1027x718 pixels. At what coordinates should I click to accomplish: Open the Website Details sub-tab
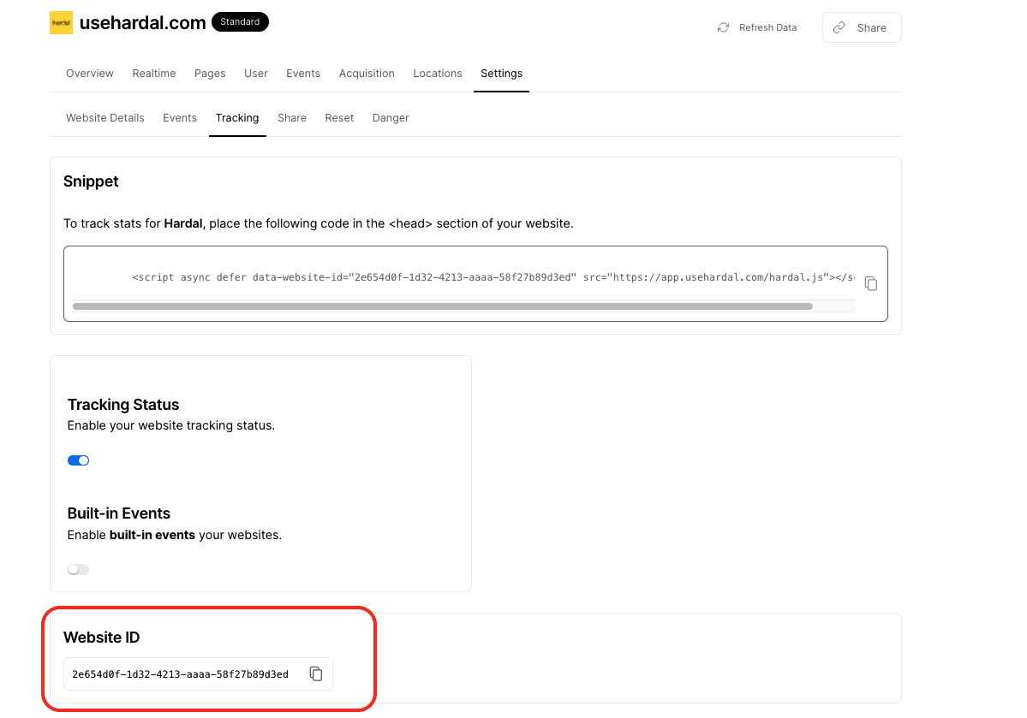click(x=104, y=118)
